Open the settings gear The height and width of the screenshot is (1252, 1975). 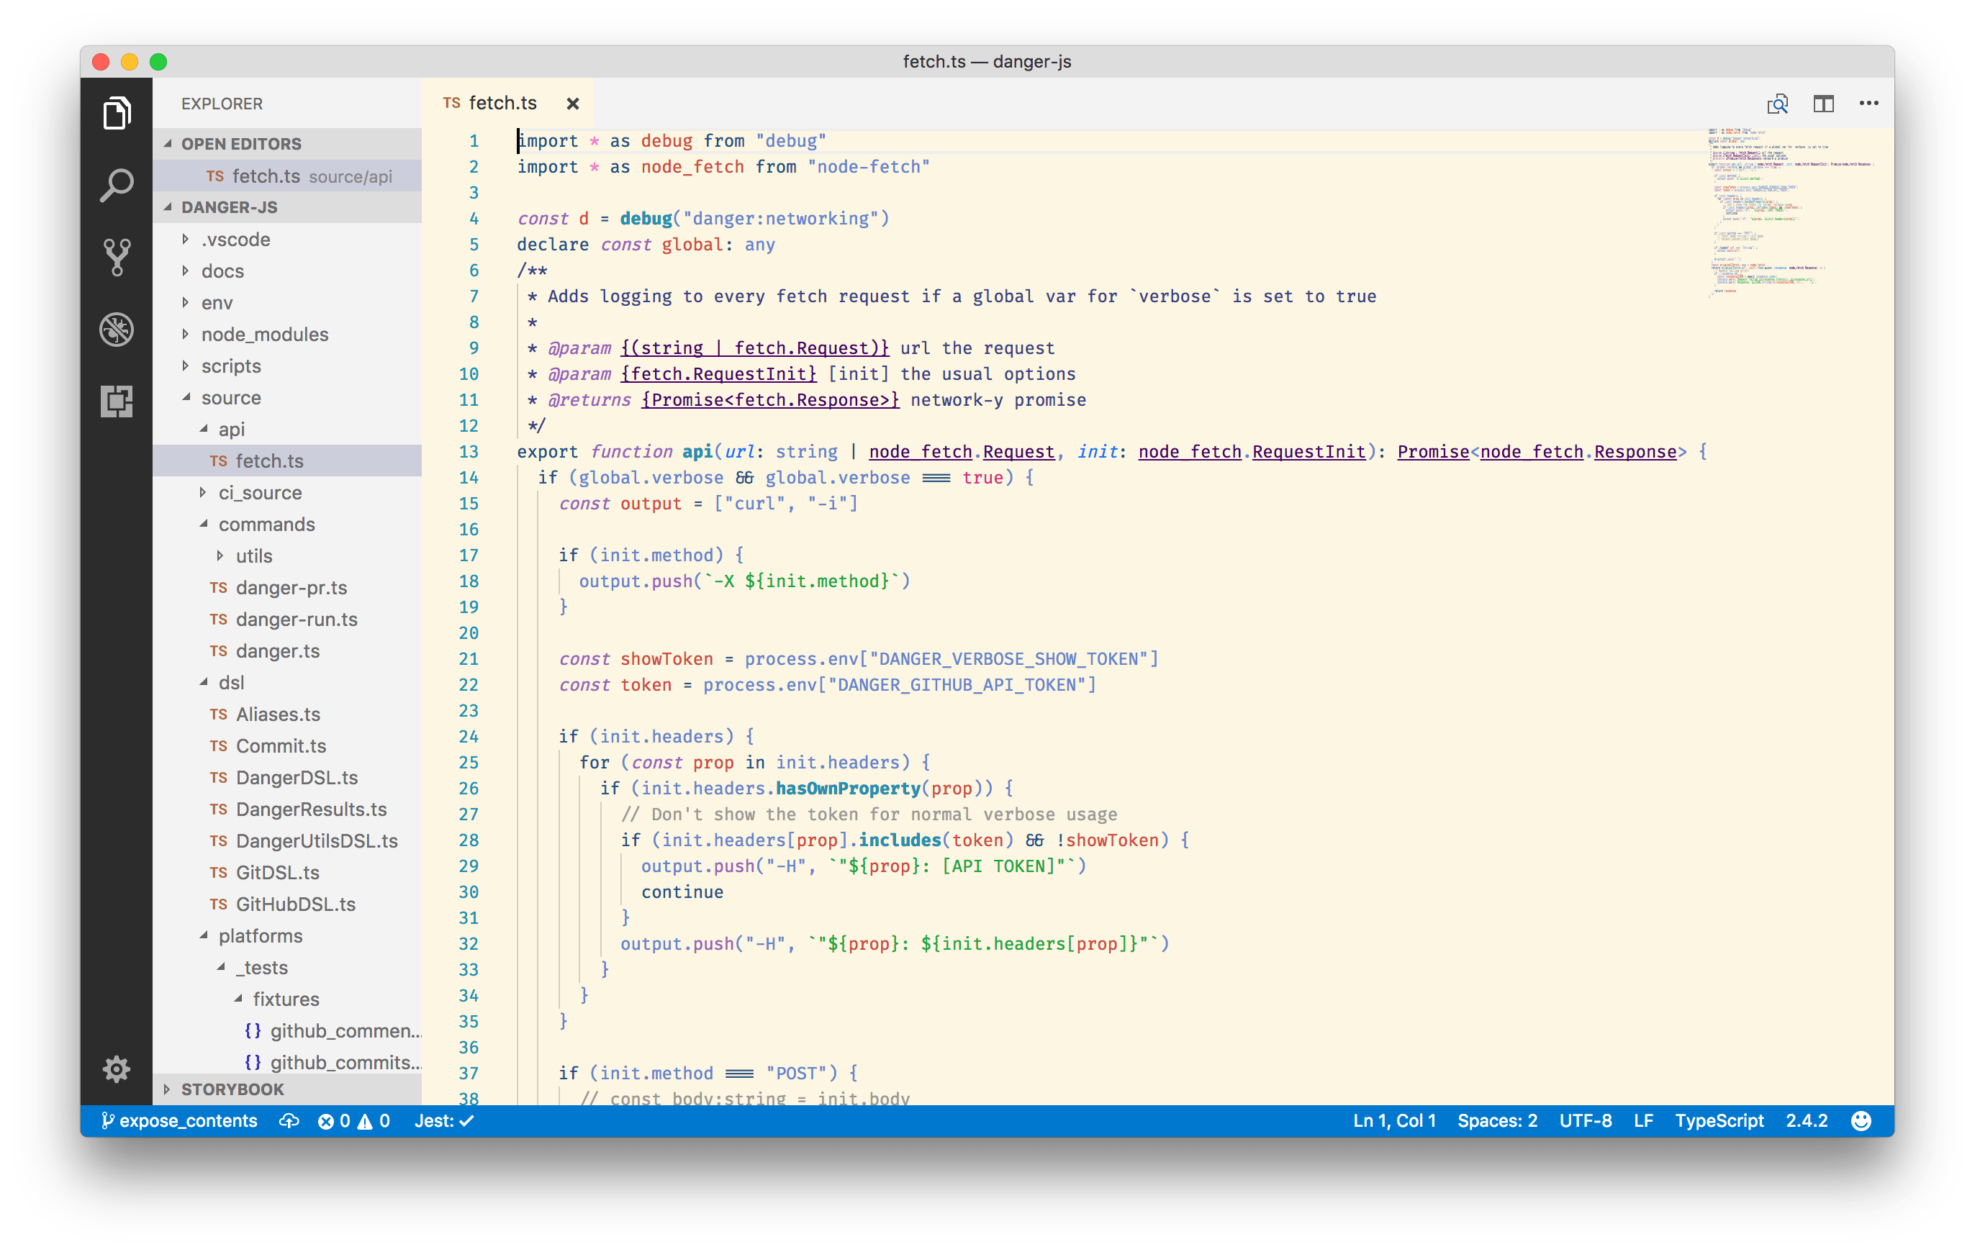click(116, 1069)
